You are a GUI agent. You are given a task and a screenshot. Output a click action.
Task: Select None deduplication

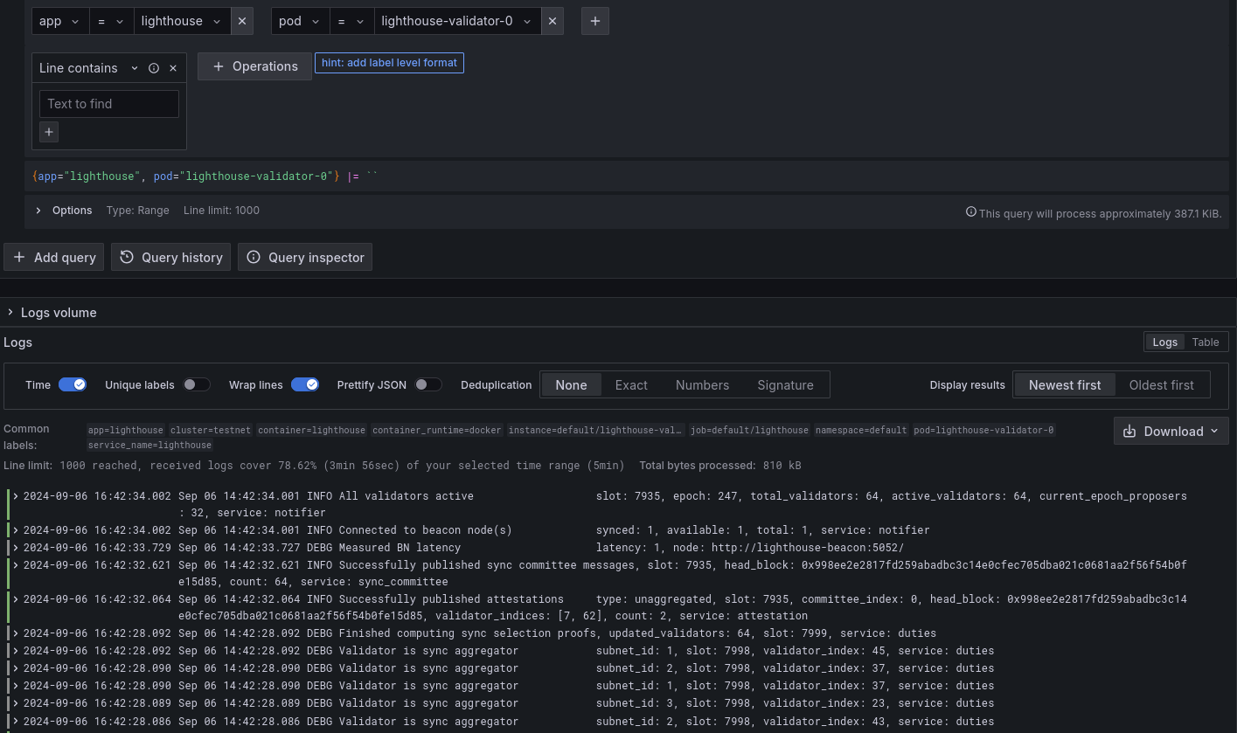coord(571,385)
